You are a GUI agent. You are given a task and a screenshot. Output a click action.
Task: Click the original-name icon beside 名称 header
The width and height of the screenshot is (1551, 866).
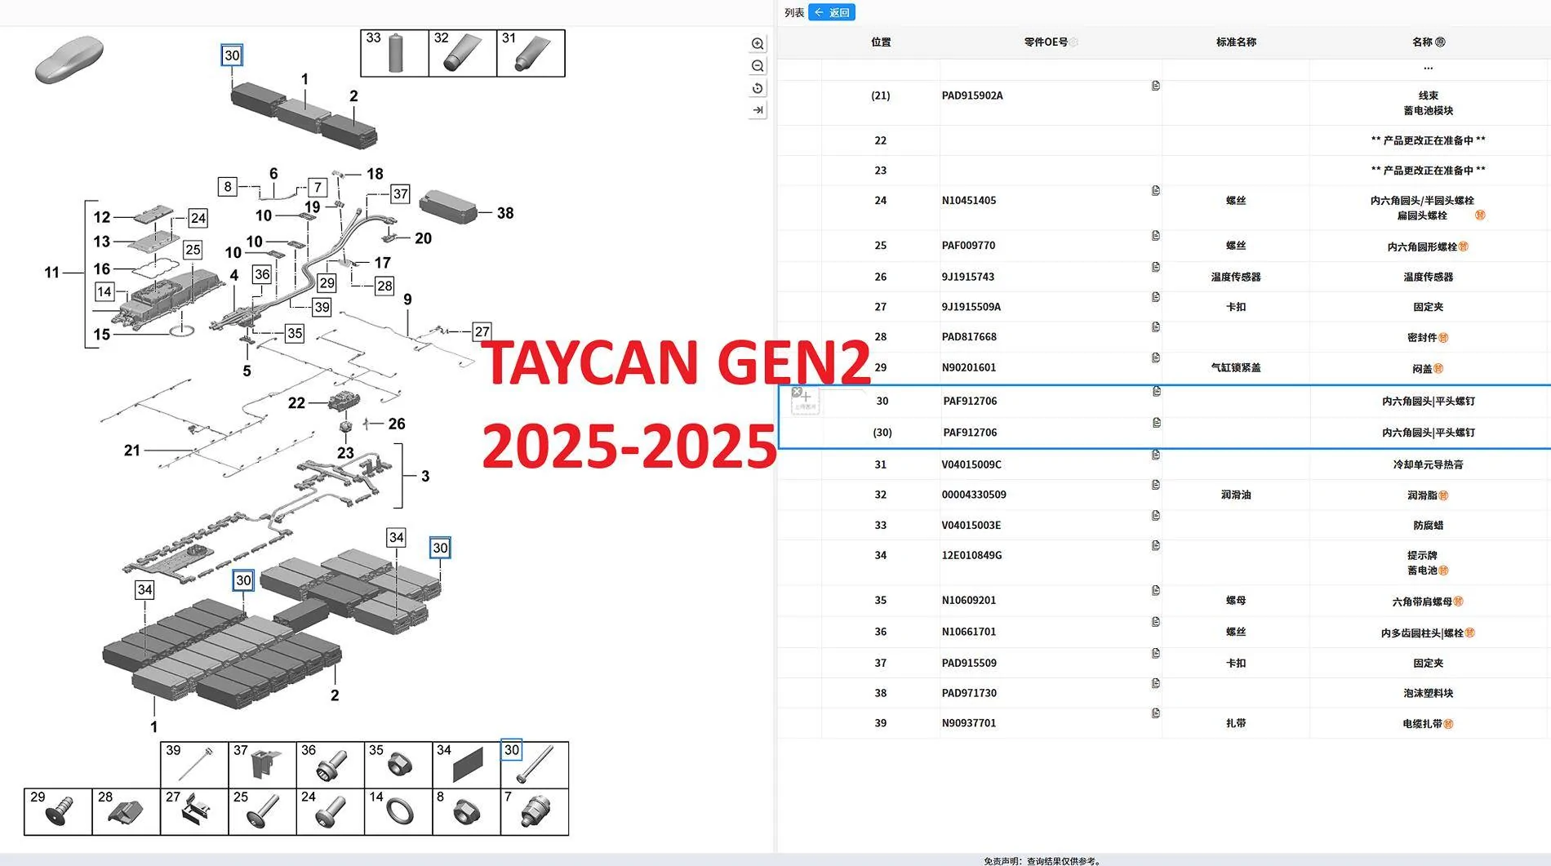[1440, 42]
